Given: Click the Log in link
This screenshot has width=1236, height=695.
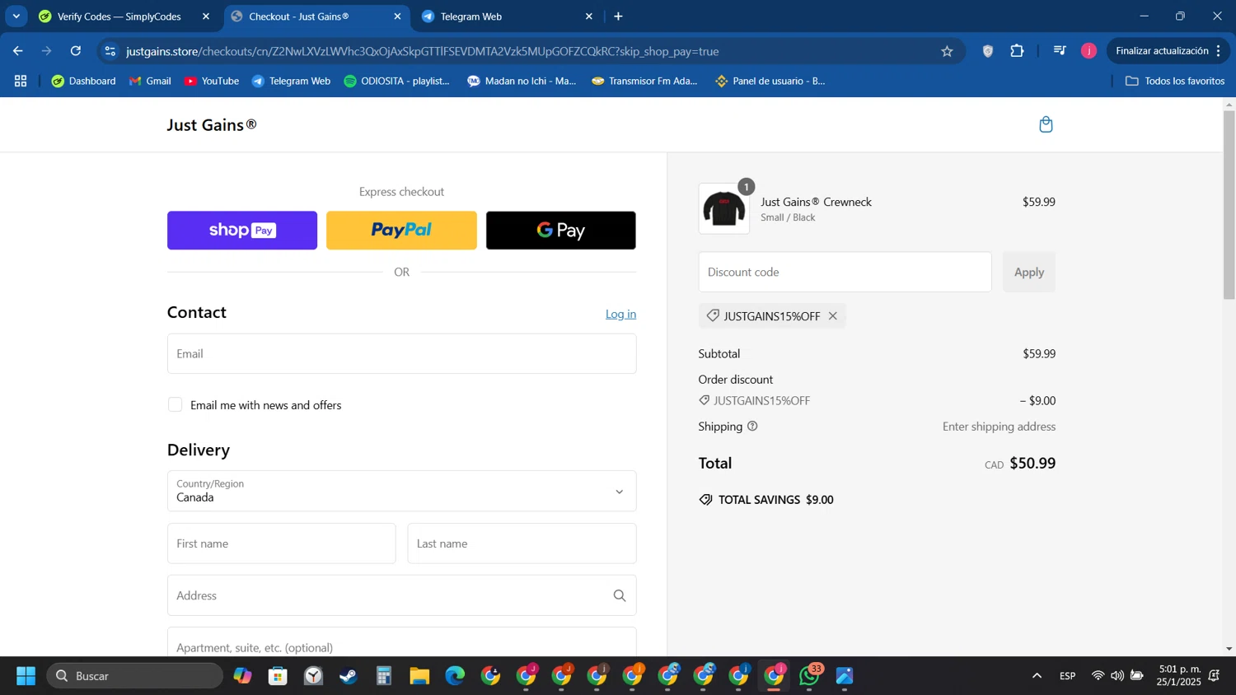Looking at the screenshot, I should pos(620,314).
